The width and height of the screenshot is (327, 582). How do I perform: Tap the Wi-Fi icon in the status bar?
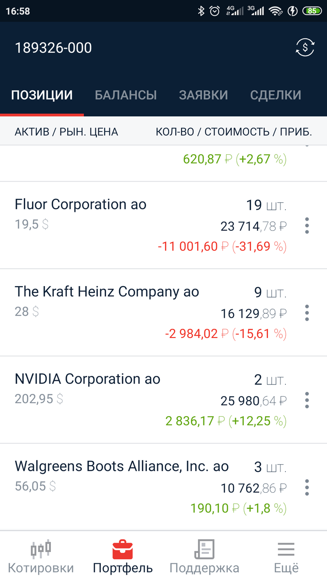tap(277, 10)
